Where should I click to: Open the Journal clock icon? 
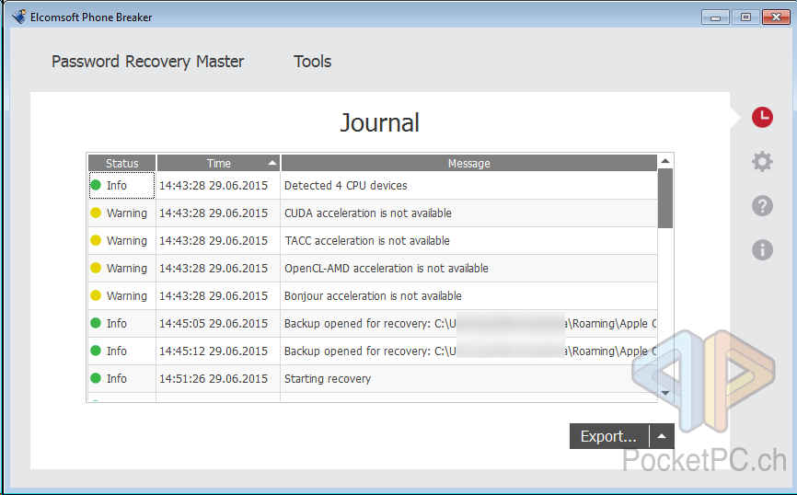762,118
